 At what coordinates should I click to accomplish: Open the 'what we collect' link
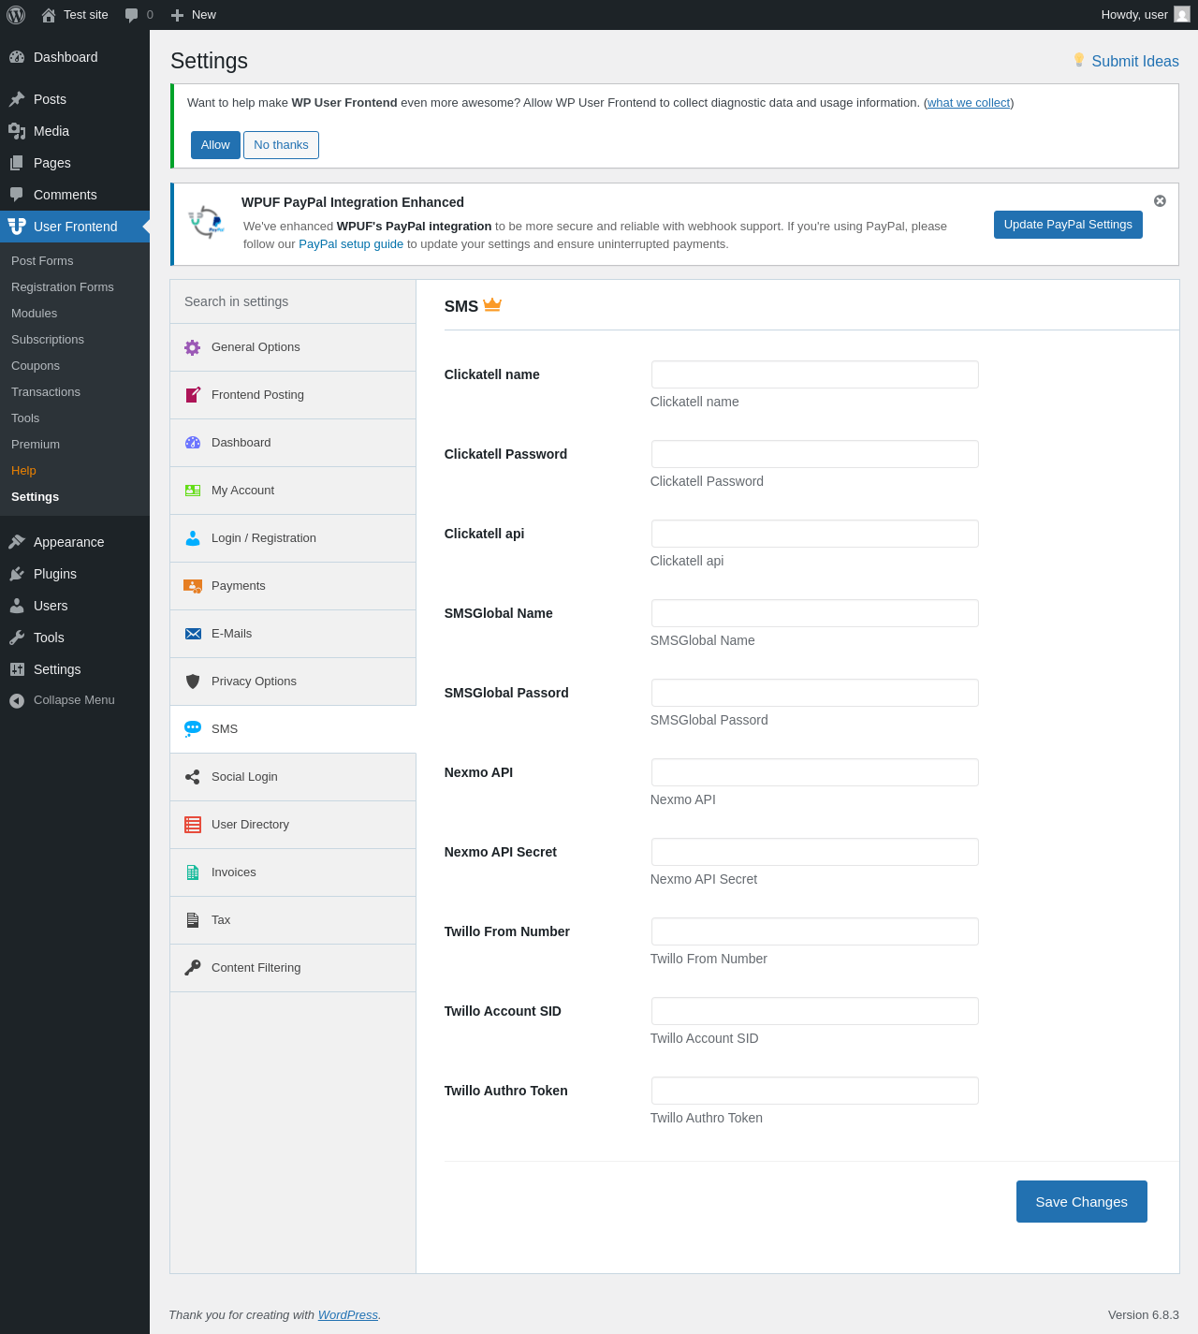tap(969, 103)
